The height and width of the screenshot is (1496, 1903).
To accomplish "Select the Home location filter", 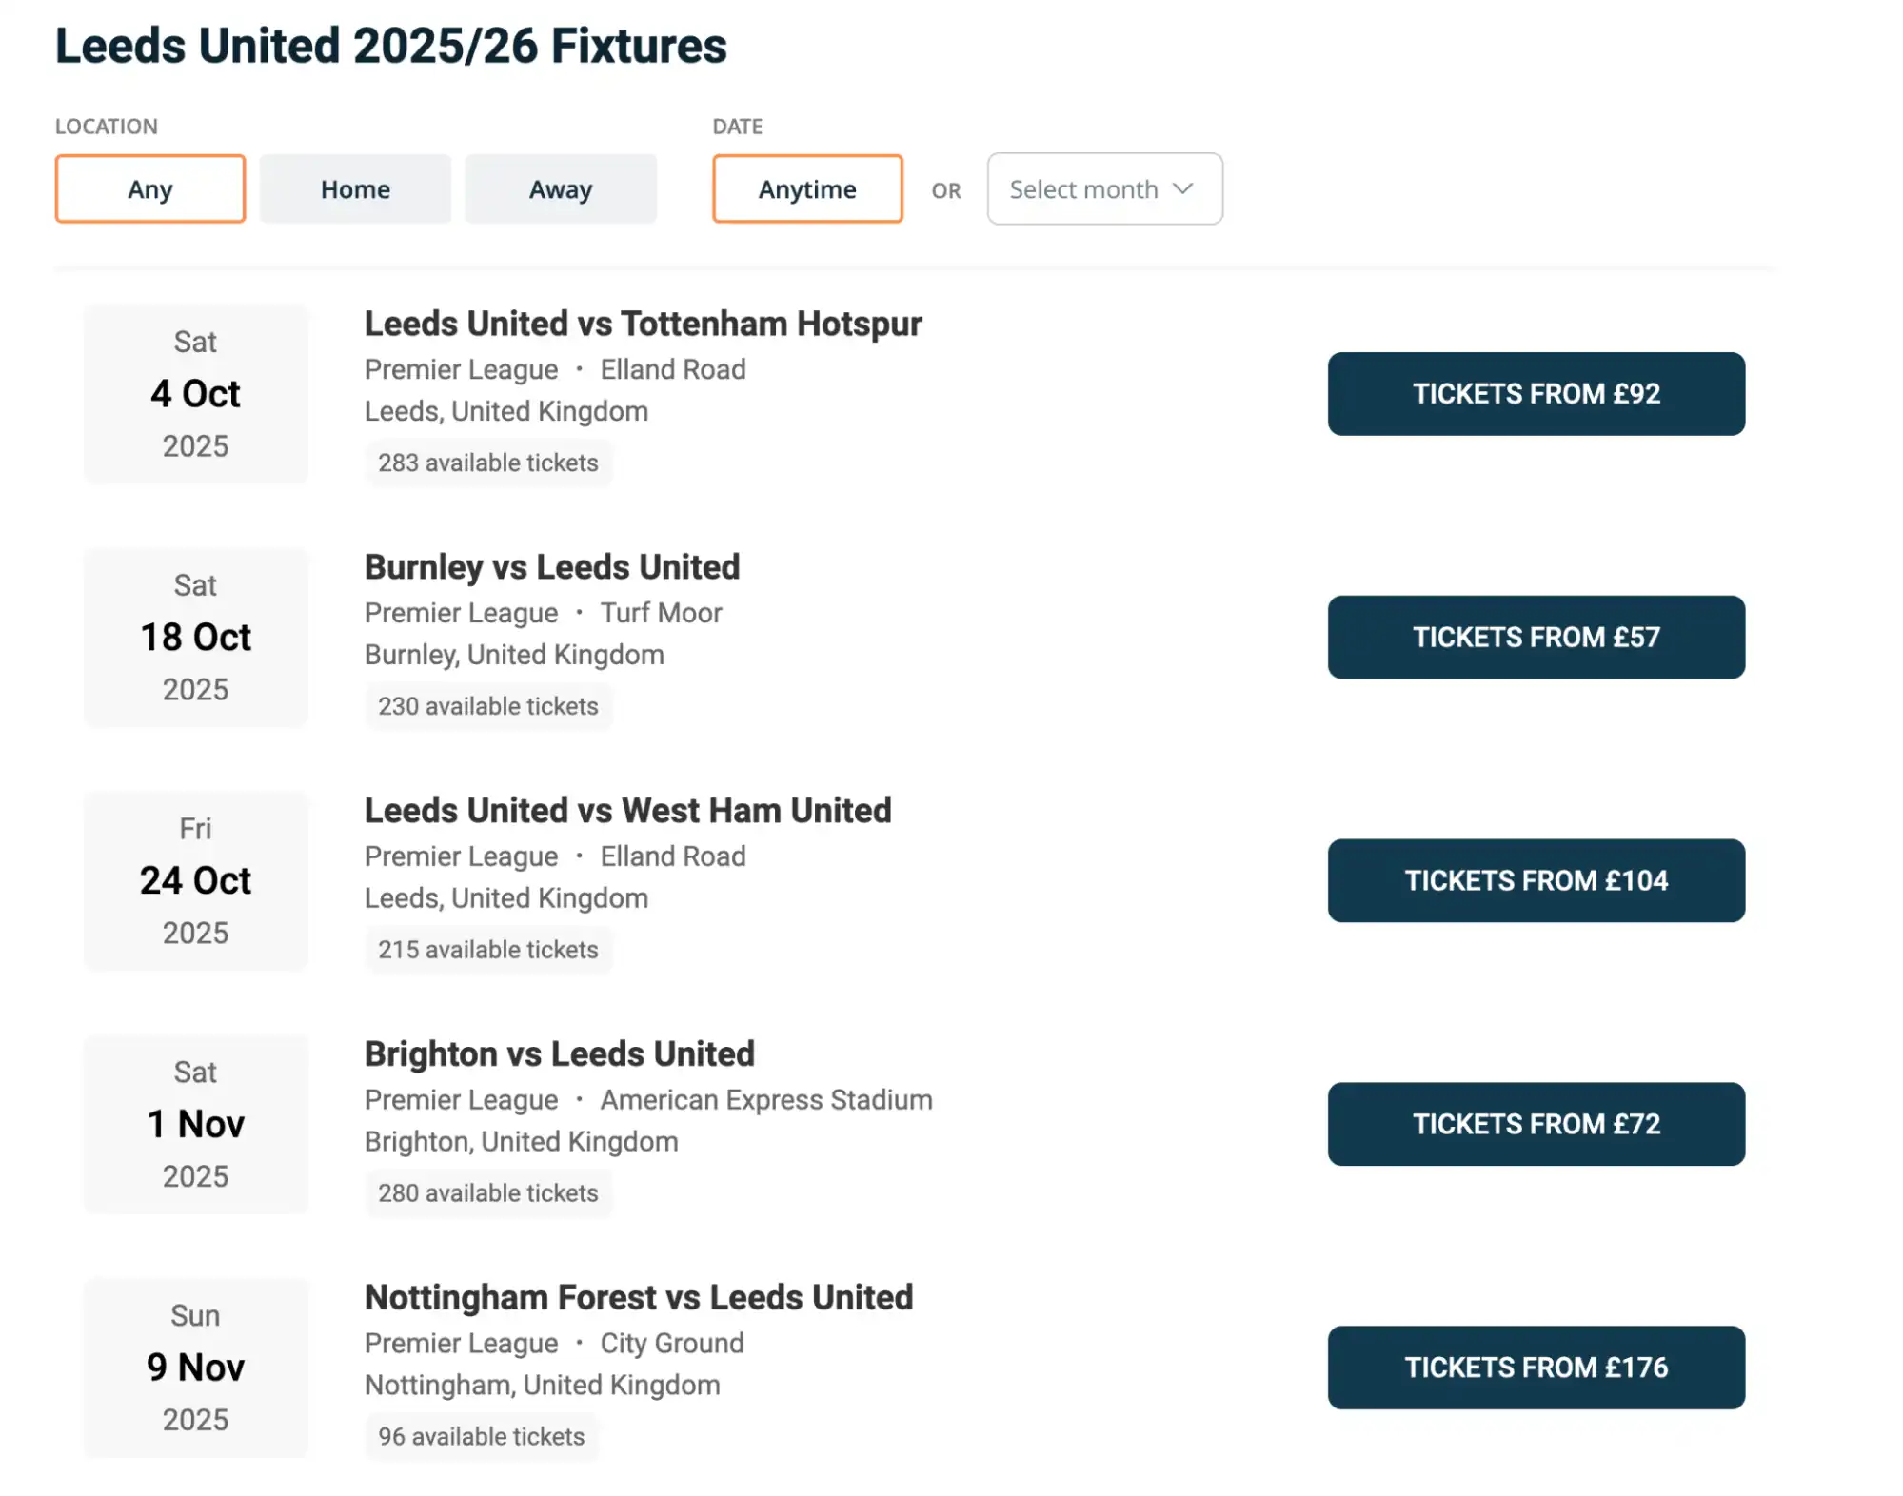I will (x=354, y=188).
